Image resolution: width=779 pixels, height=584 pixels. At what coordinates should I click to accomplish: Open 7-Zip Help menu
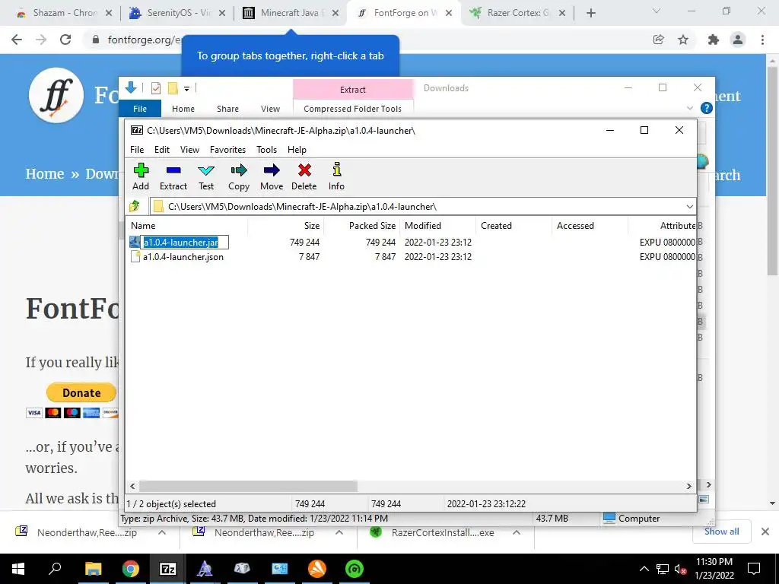[297, 150]
